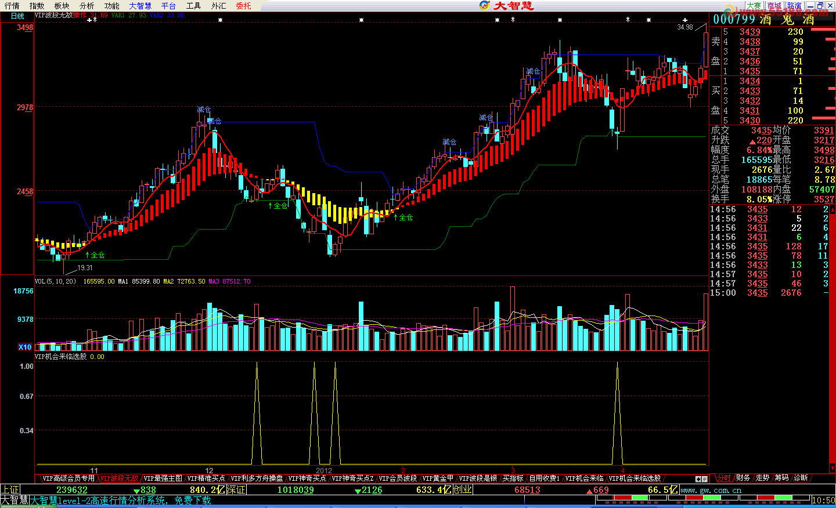Click the 换手 value 8.05%

759,199
